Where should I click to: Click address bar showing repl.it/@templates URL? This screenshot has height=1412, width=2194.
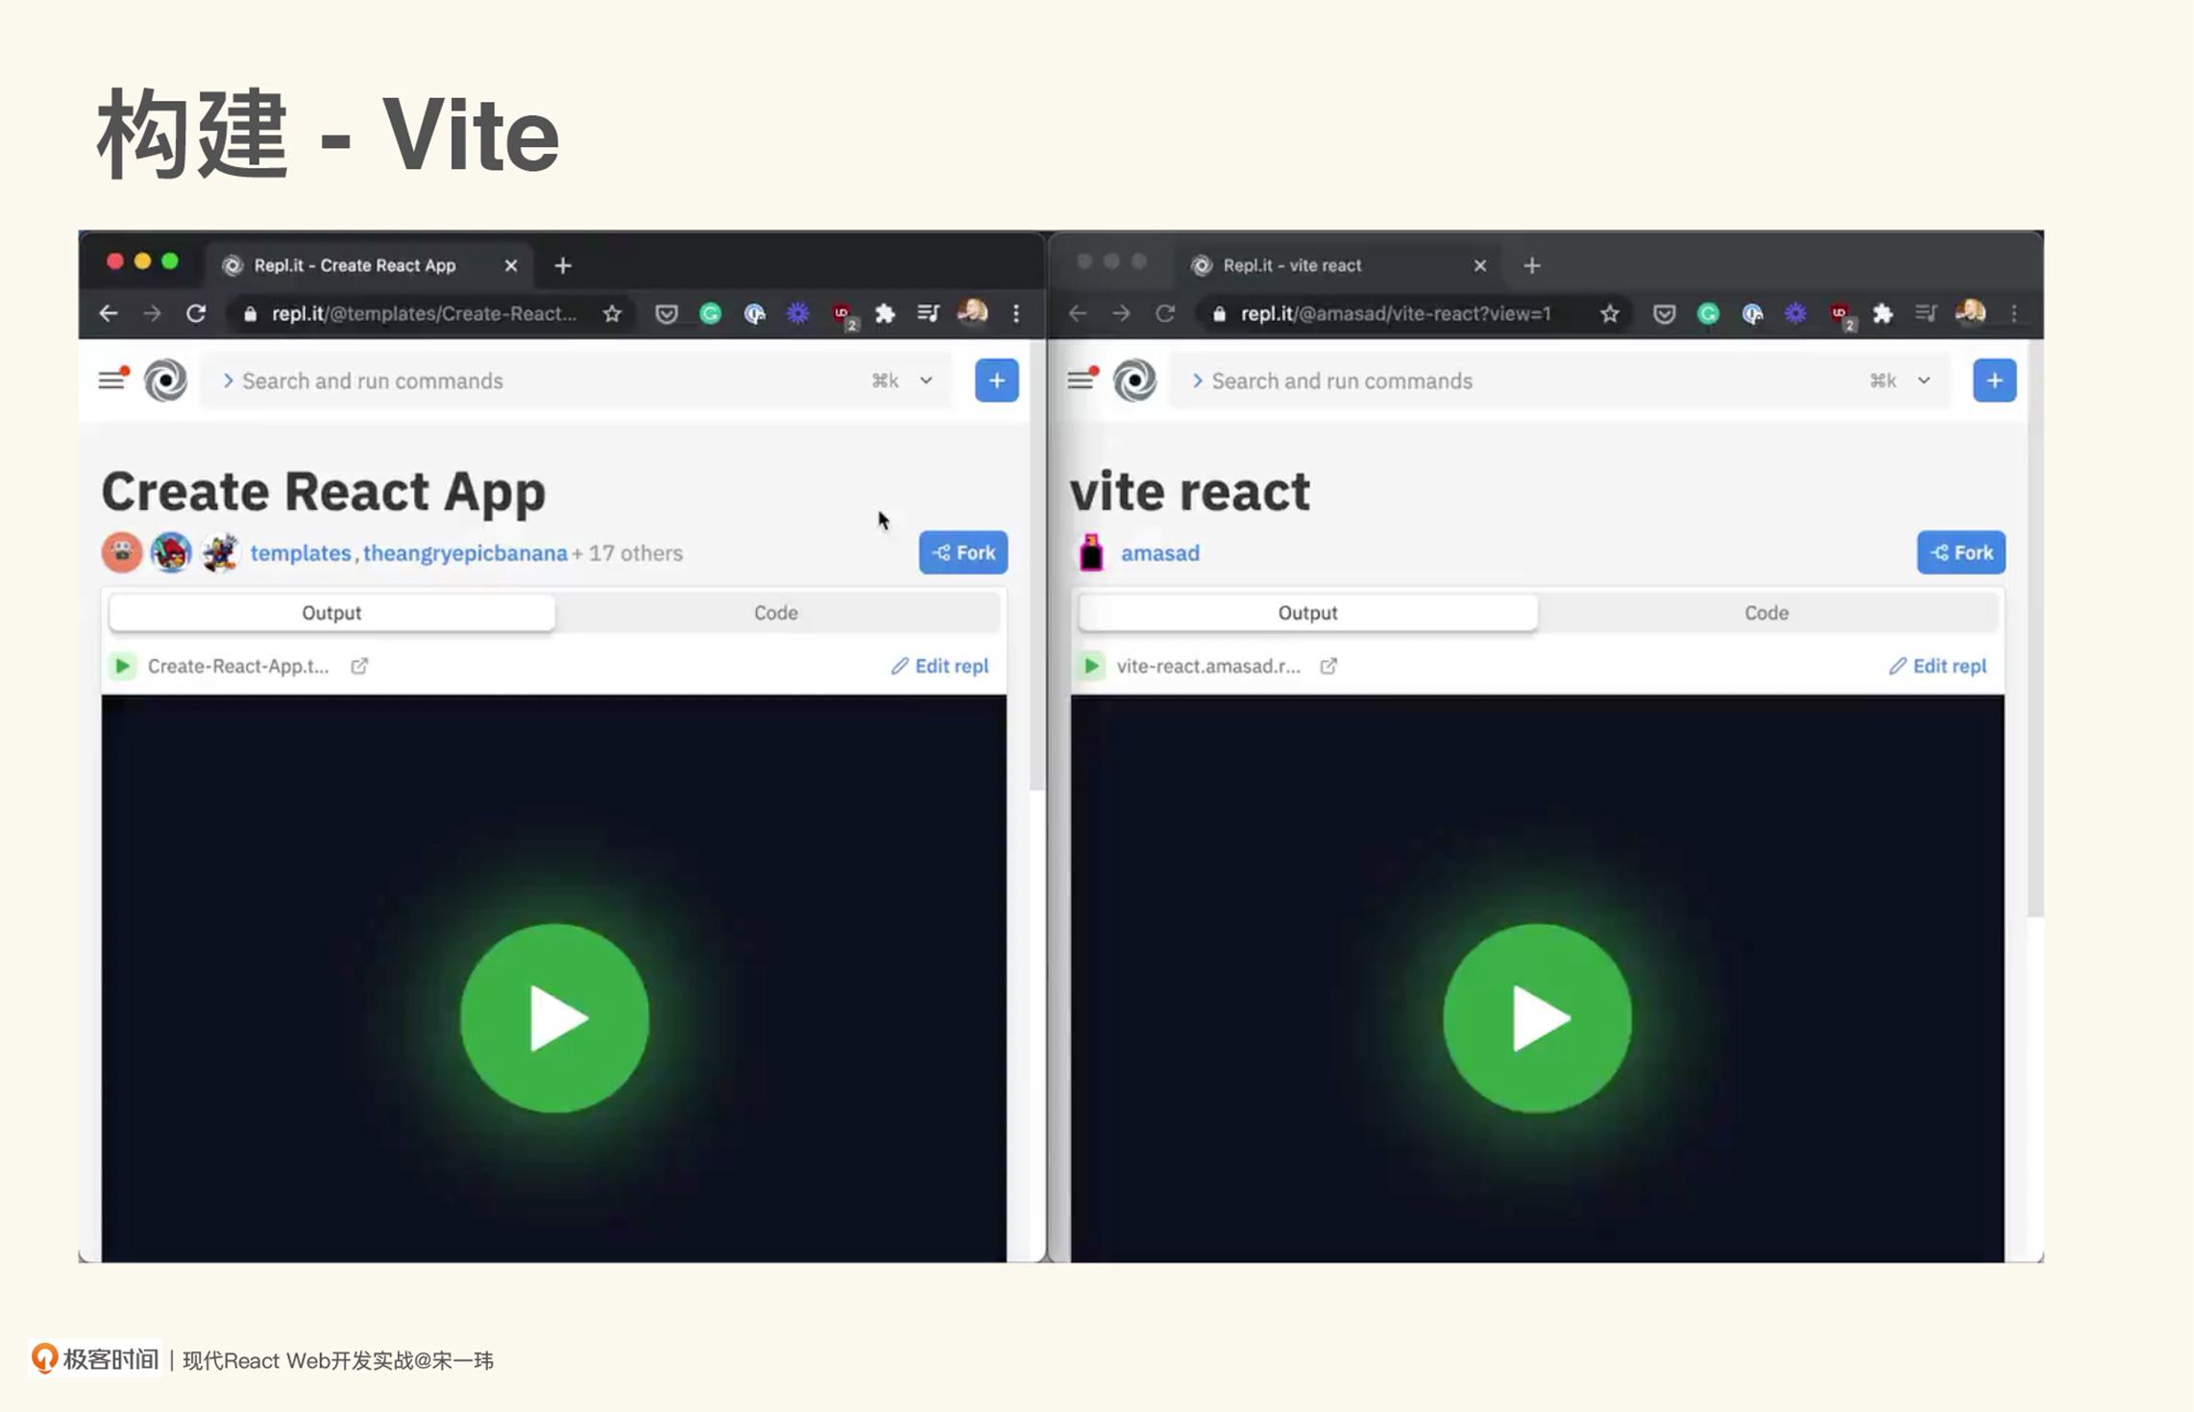tap(424, 313)
